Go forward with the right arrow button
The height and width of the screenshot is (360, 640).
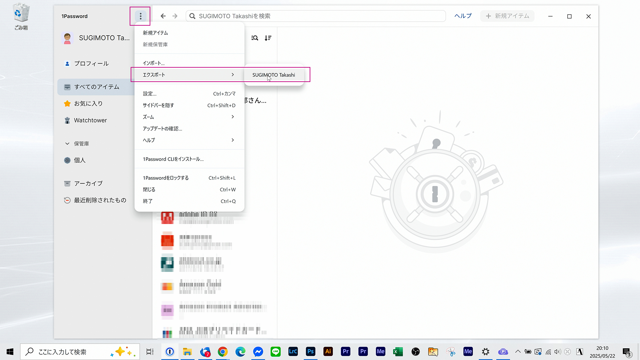[x=175, y=16]
